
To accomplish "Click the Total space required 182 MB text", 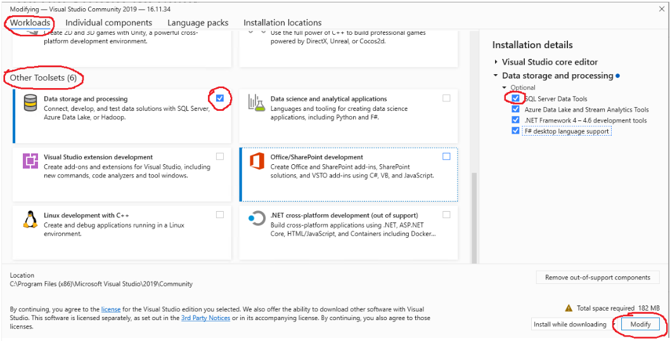I will pos(618,308).
